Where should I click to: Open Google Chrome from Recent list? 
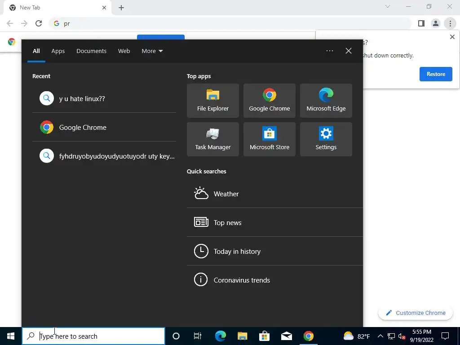click(x=104, y=127)
